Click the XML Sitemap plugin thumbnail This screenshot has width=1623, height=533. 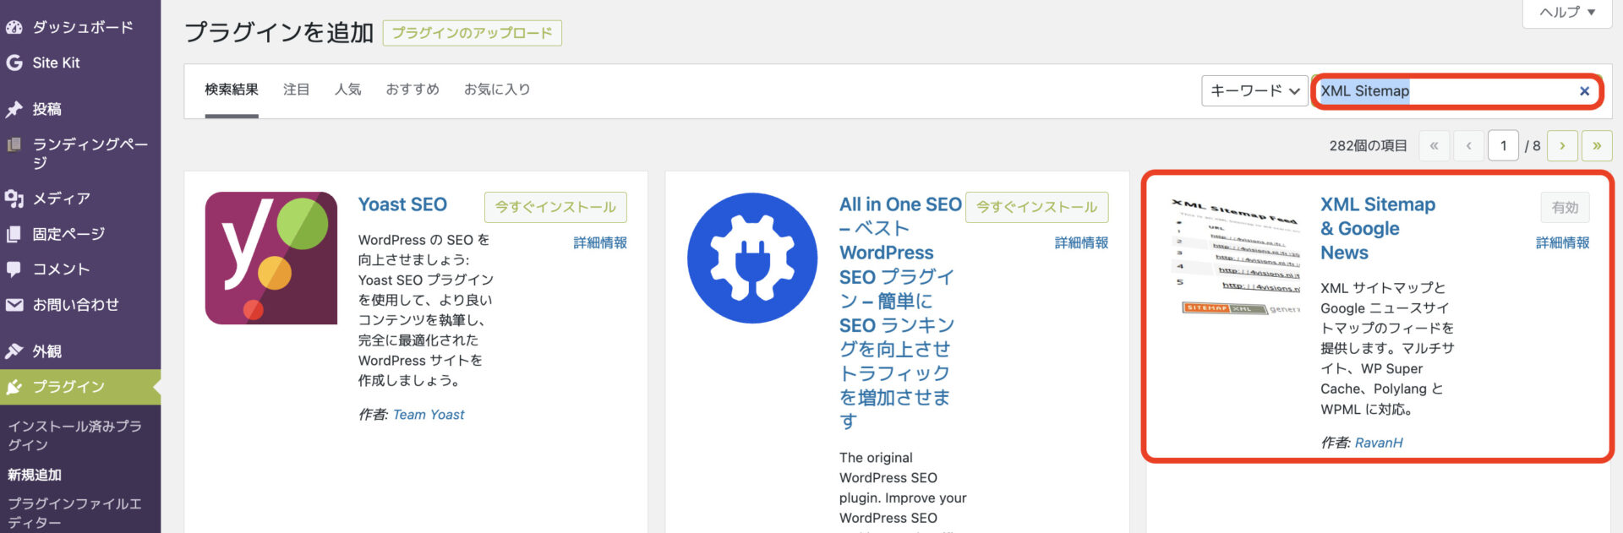click(1235, 258)
